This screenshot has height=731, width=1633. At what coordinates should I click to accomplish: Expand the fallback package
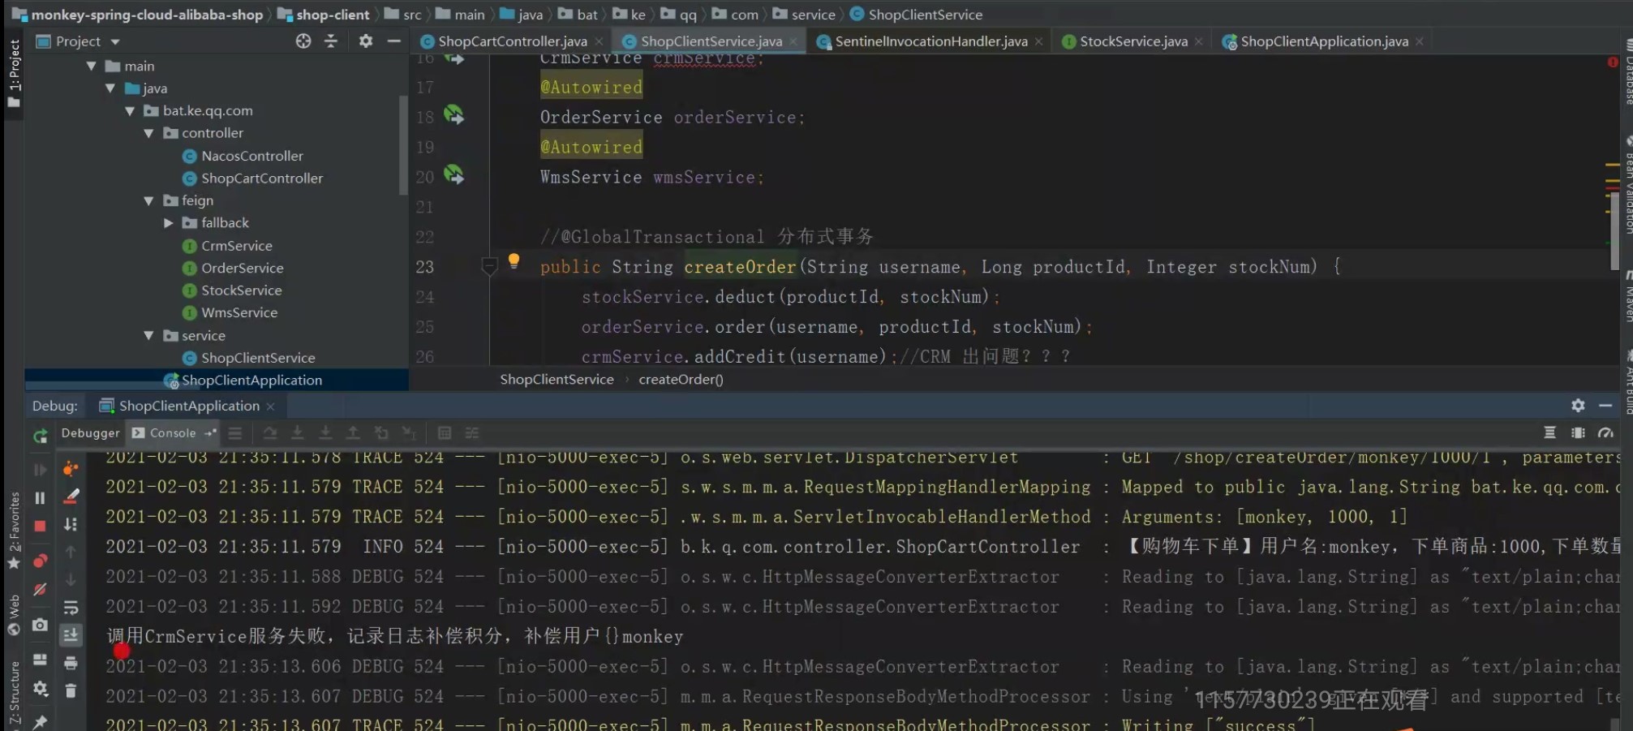169,222
